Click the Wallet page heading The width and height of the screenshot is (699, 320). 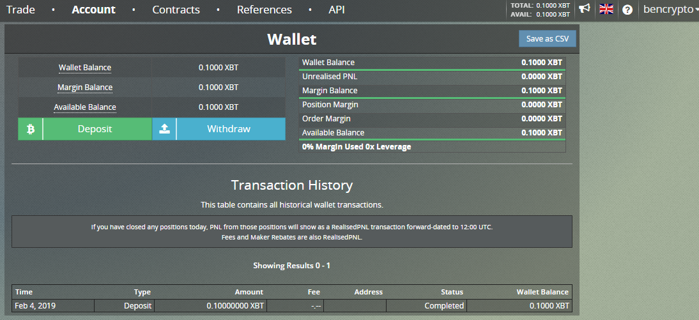(x=291, y=39)
